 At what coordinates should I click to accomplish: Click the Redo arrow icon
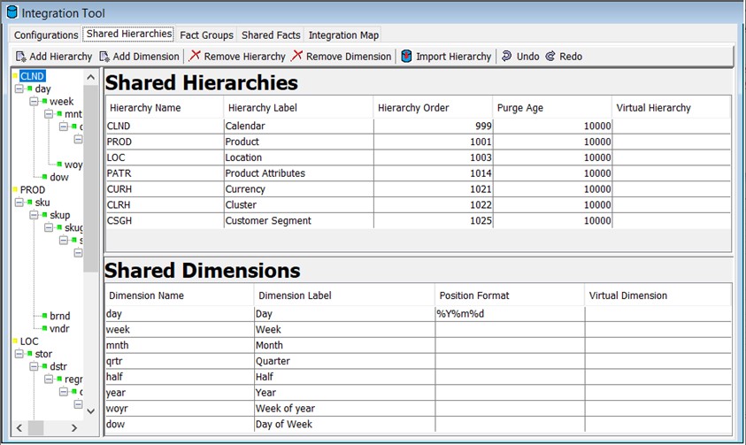pos(550,56)
